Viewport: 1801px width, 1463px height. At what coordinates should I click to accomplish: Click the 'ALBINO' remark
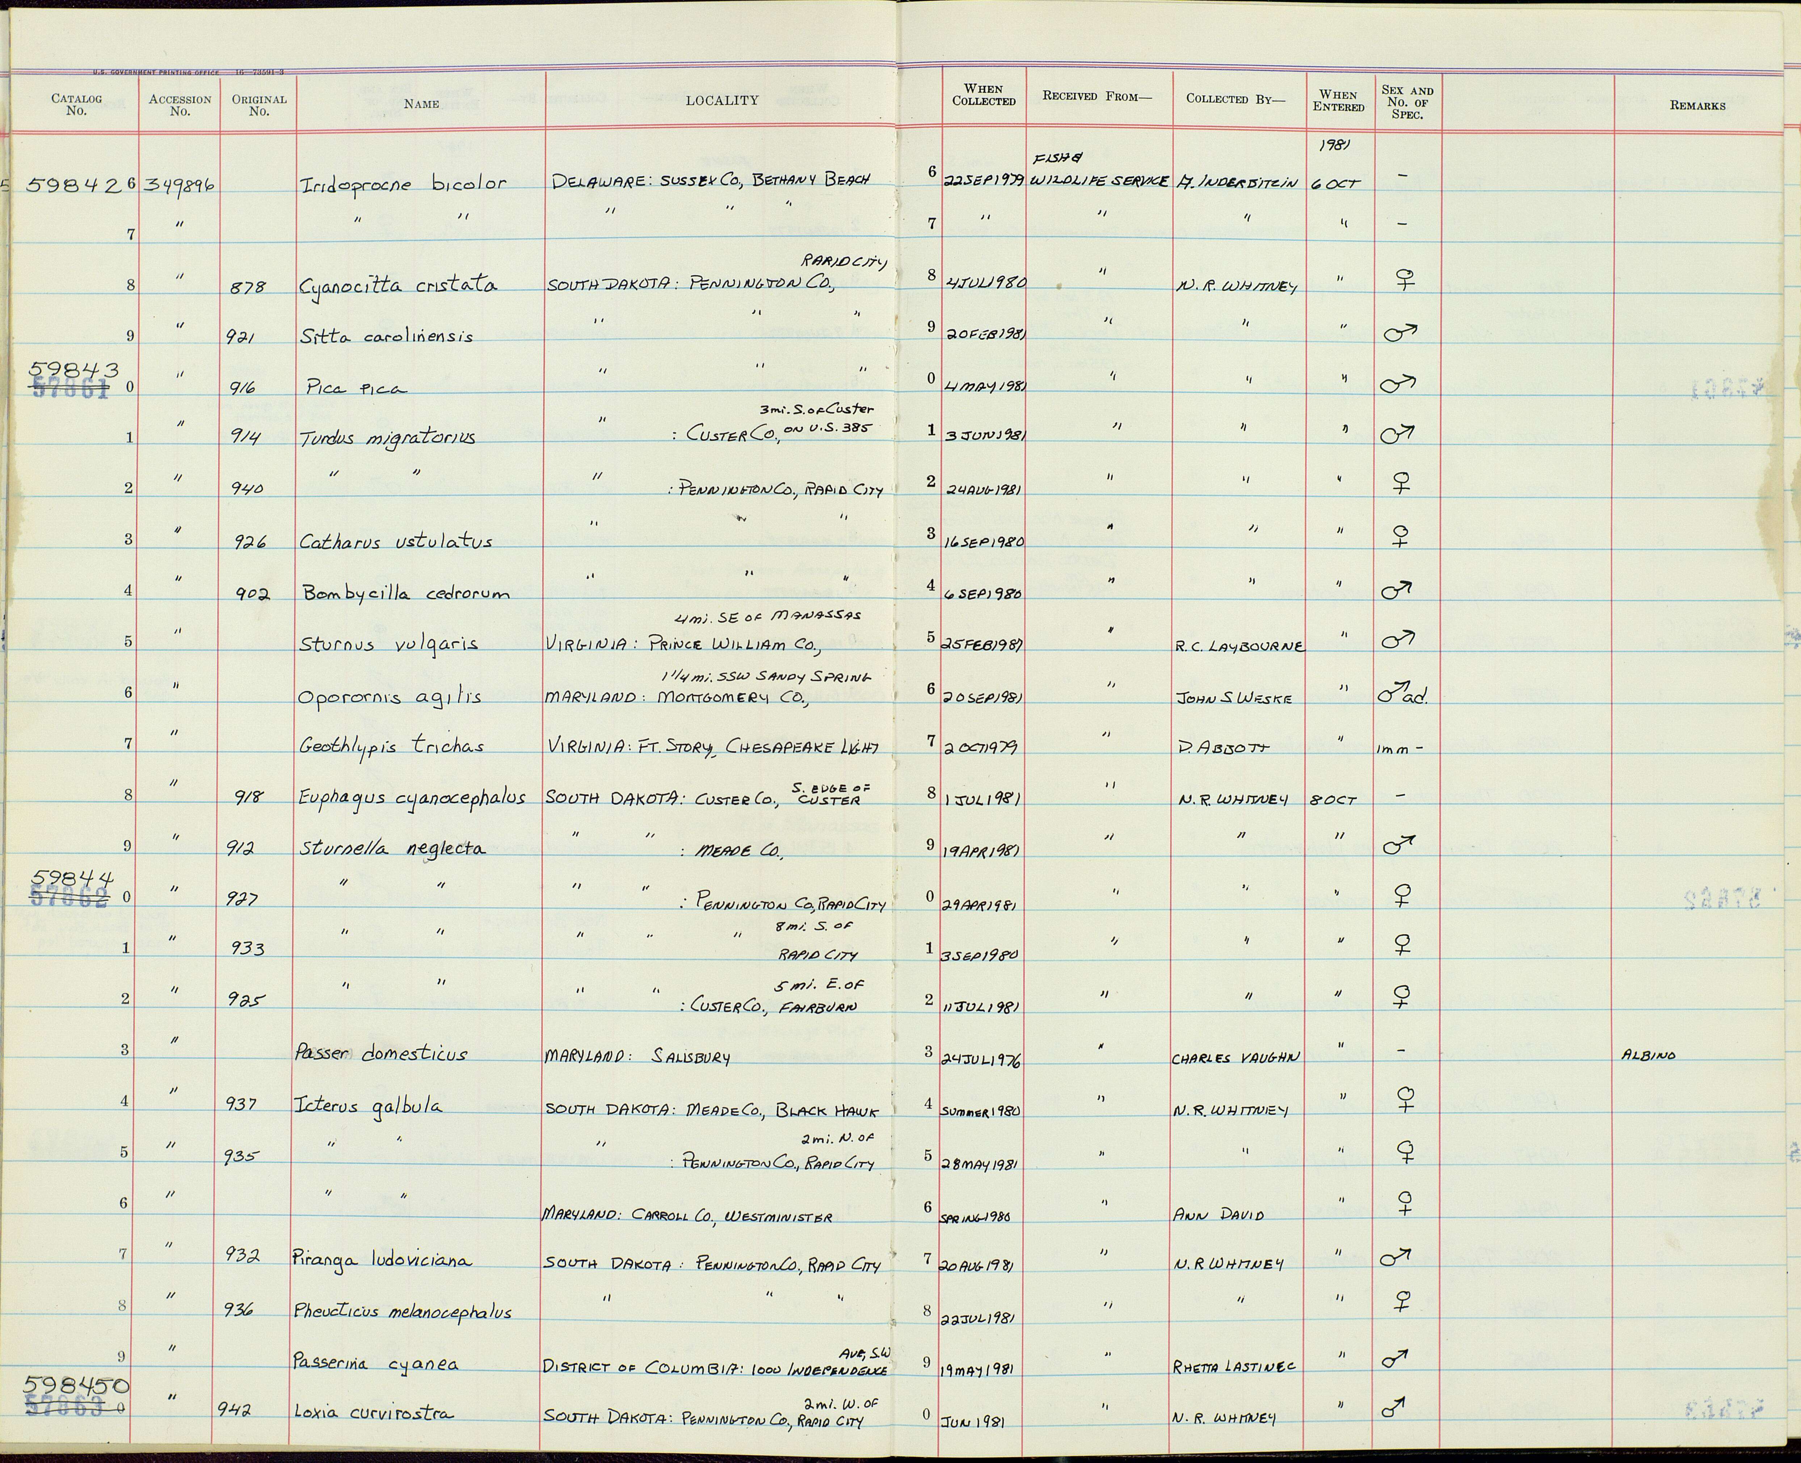tap(1648, 1055)
